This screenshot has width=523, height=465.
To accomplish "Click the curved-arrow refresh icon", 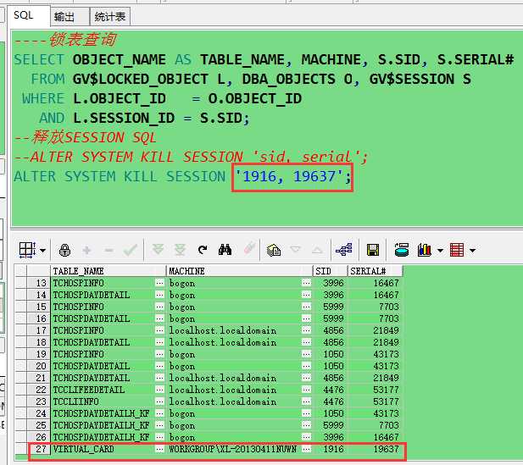I will (x=203, y=250).
